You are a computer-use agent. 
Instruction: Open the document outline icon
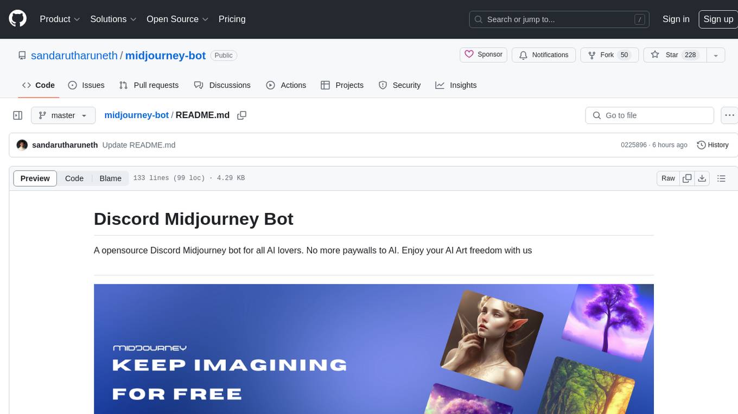pyautogui.click(x=721, y=178)
